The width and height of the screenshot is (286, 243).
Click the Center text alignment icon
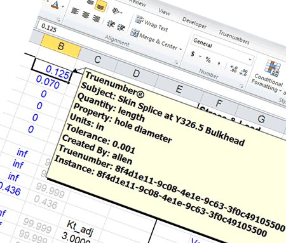(85, 15)
